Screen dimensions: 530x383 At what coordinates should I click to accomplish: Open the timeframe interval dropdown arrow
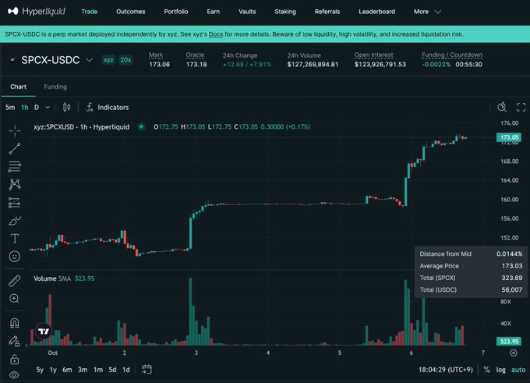pos(48,107)
